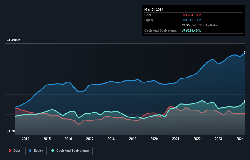
Task: Click the Cash value JP¥328.481b
Action: [x=192, y=30]
